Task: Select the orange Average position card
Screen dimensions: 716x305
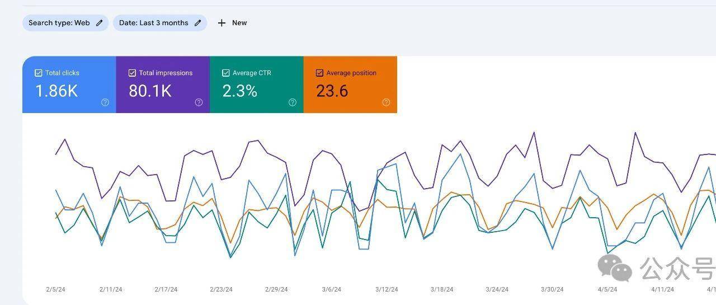Action: [350, 85]
